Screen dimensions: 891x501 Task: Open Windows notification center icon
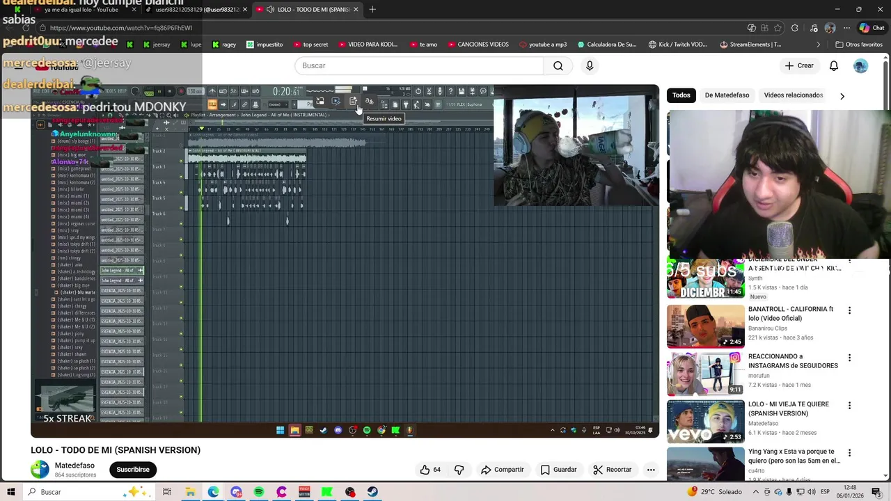click(x=876, y=492)
